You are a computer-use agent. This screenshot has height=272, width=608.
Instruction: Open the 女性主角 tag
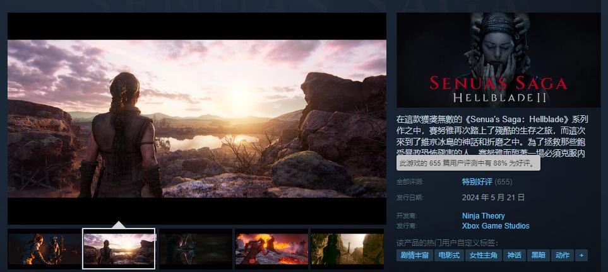[484, 255]
